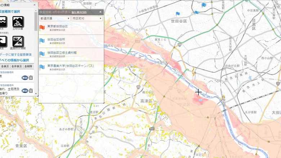
Task: Click the middle blue flag on the map
Action: [x=196, y=13]
